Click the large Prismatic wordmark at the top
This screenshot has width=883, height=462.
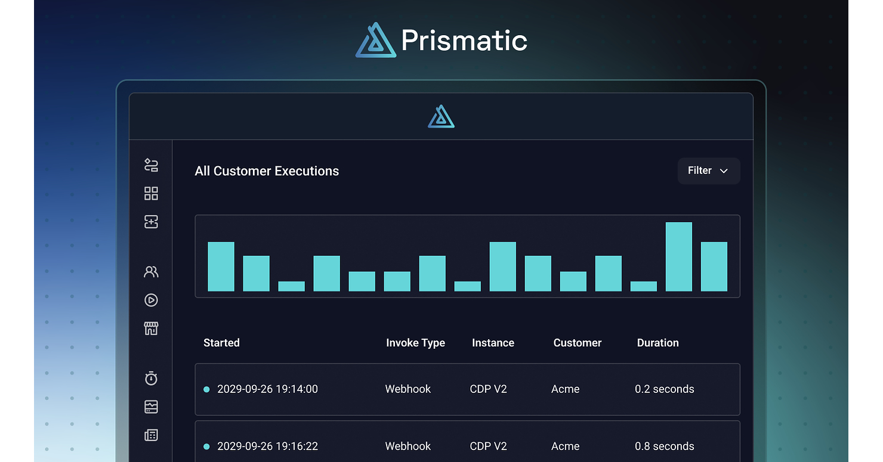(464, 41)
